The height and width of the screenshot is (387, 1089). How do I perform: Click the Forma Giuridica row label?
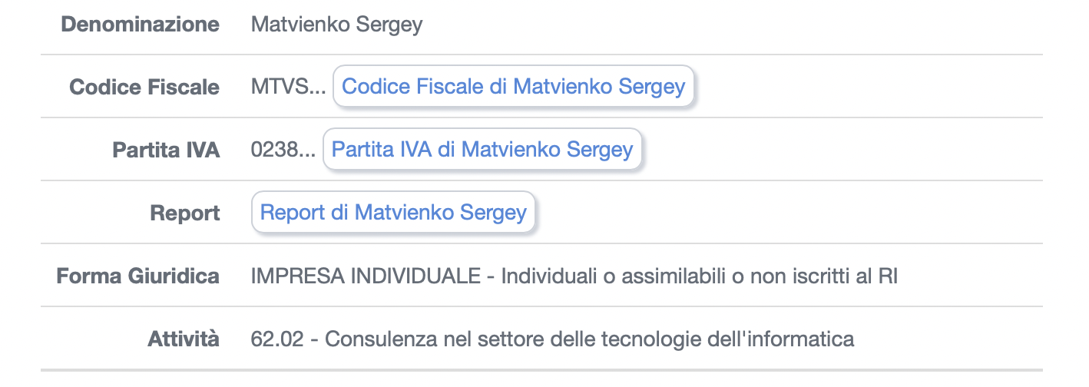(x=137, y=276)
